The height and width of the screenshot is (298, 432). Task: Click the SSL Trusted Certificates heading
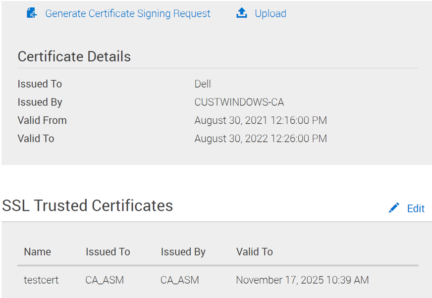[x=88, y=205]
